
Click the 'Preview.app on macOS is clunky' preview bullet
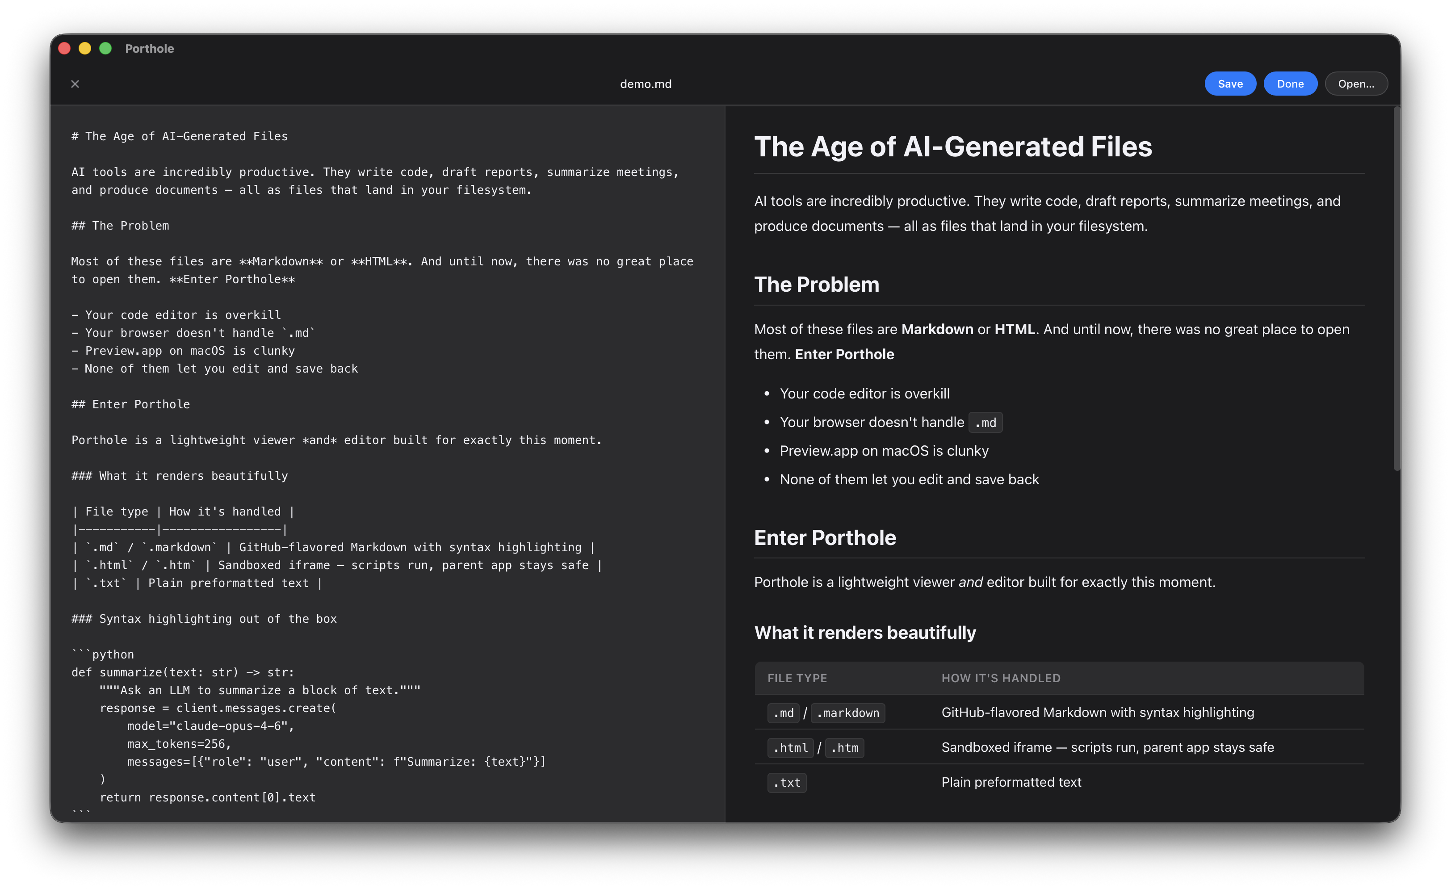[x=883, y=451]
